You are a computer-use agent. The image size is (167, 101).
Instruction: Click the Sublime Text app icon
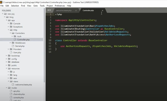(1, 2)
